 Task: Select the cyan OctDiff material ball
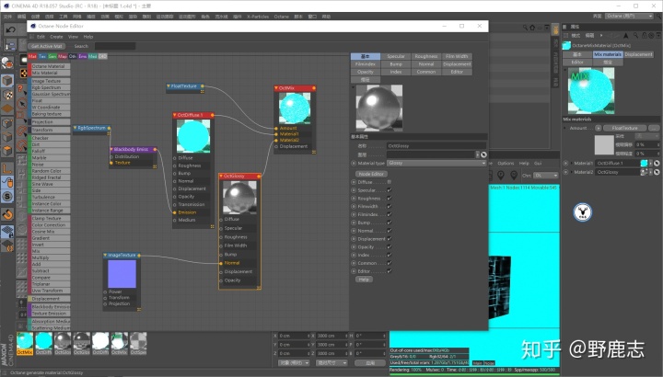point(44,341)
